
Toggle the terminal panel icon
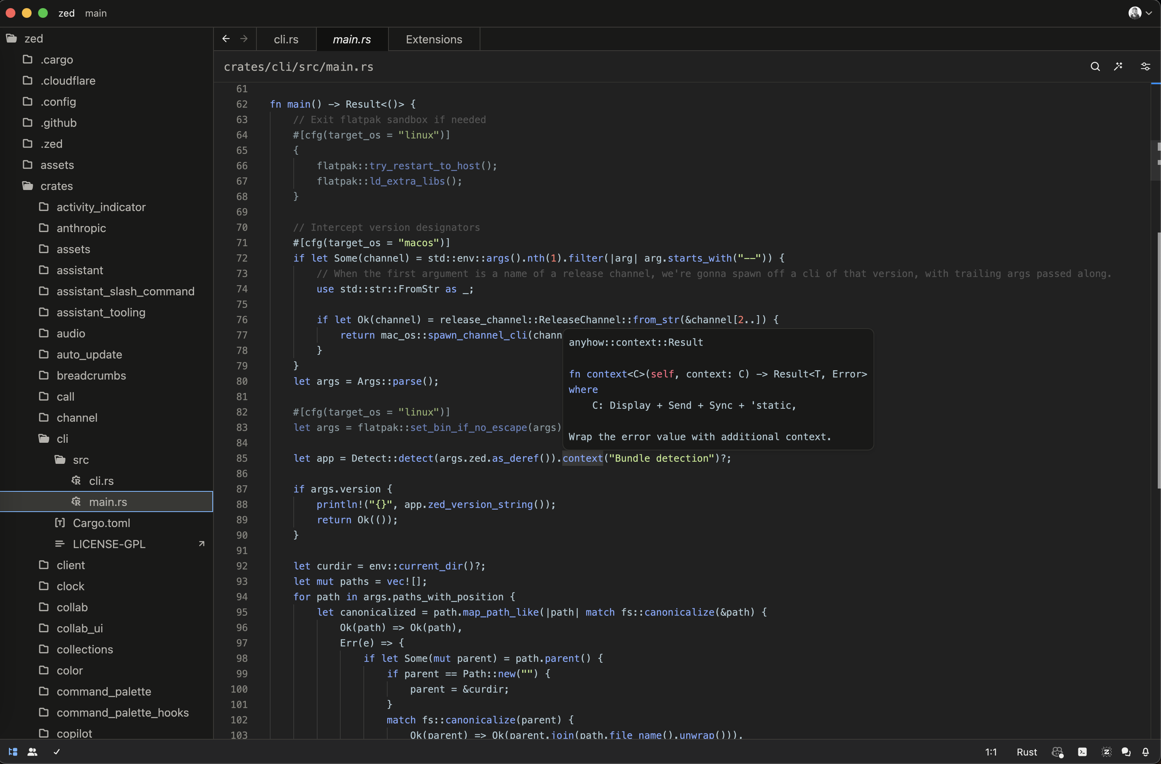coord(1082,752)
